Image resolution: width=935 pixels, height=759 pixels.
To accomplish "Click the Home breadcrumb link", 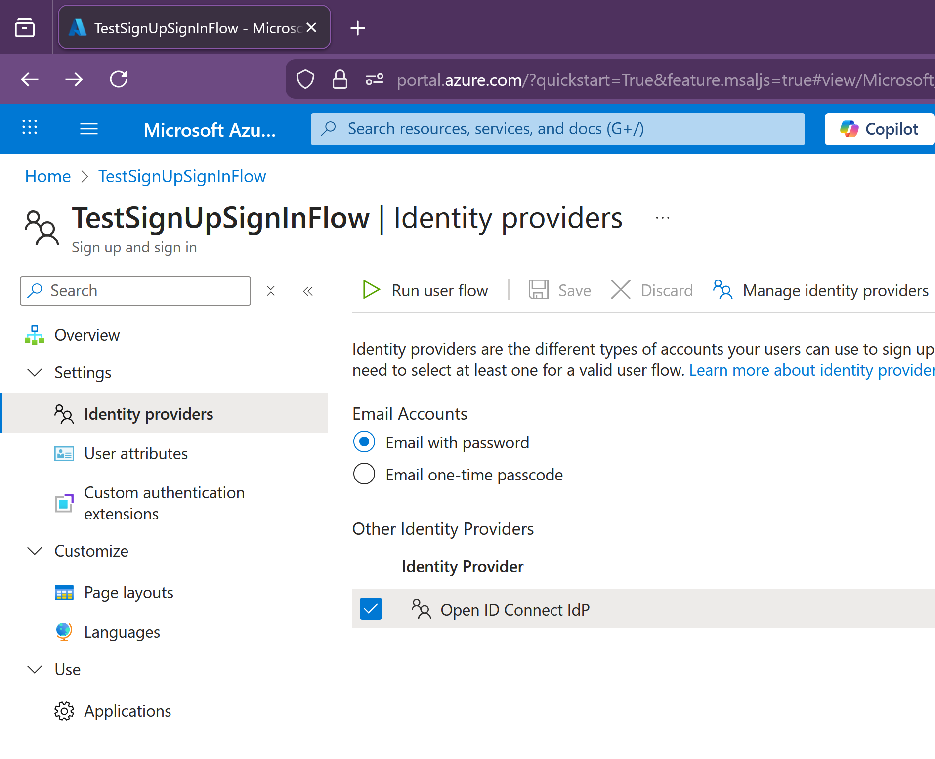I will [x=48, y=176].
